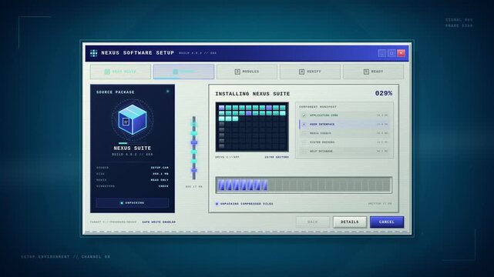
Task: Switch to the Modules step tab
Action: [x=247, y=72]
